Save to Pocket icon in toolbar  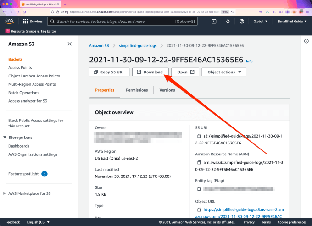[261, 12]
